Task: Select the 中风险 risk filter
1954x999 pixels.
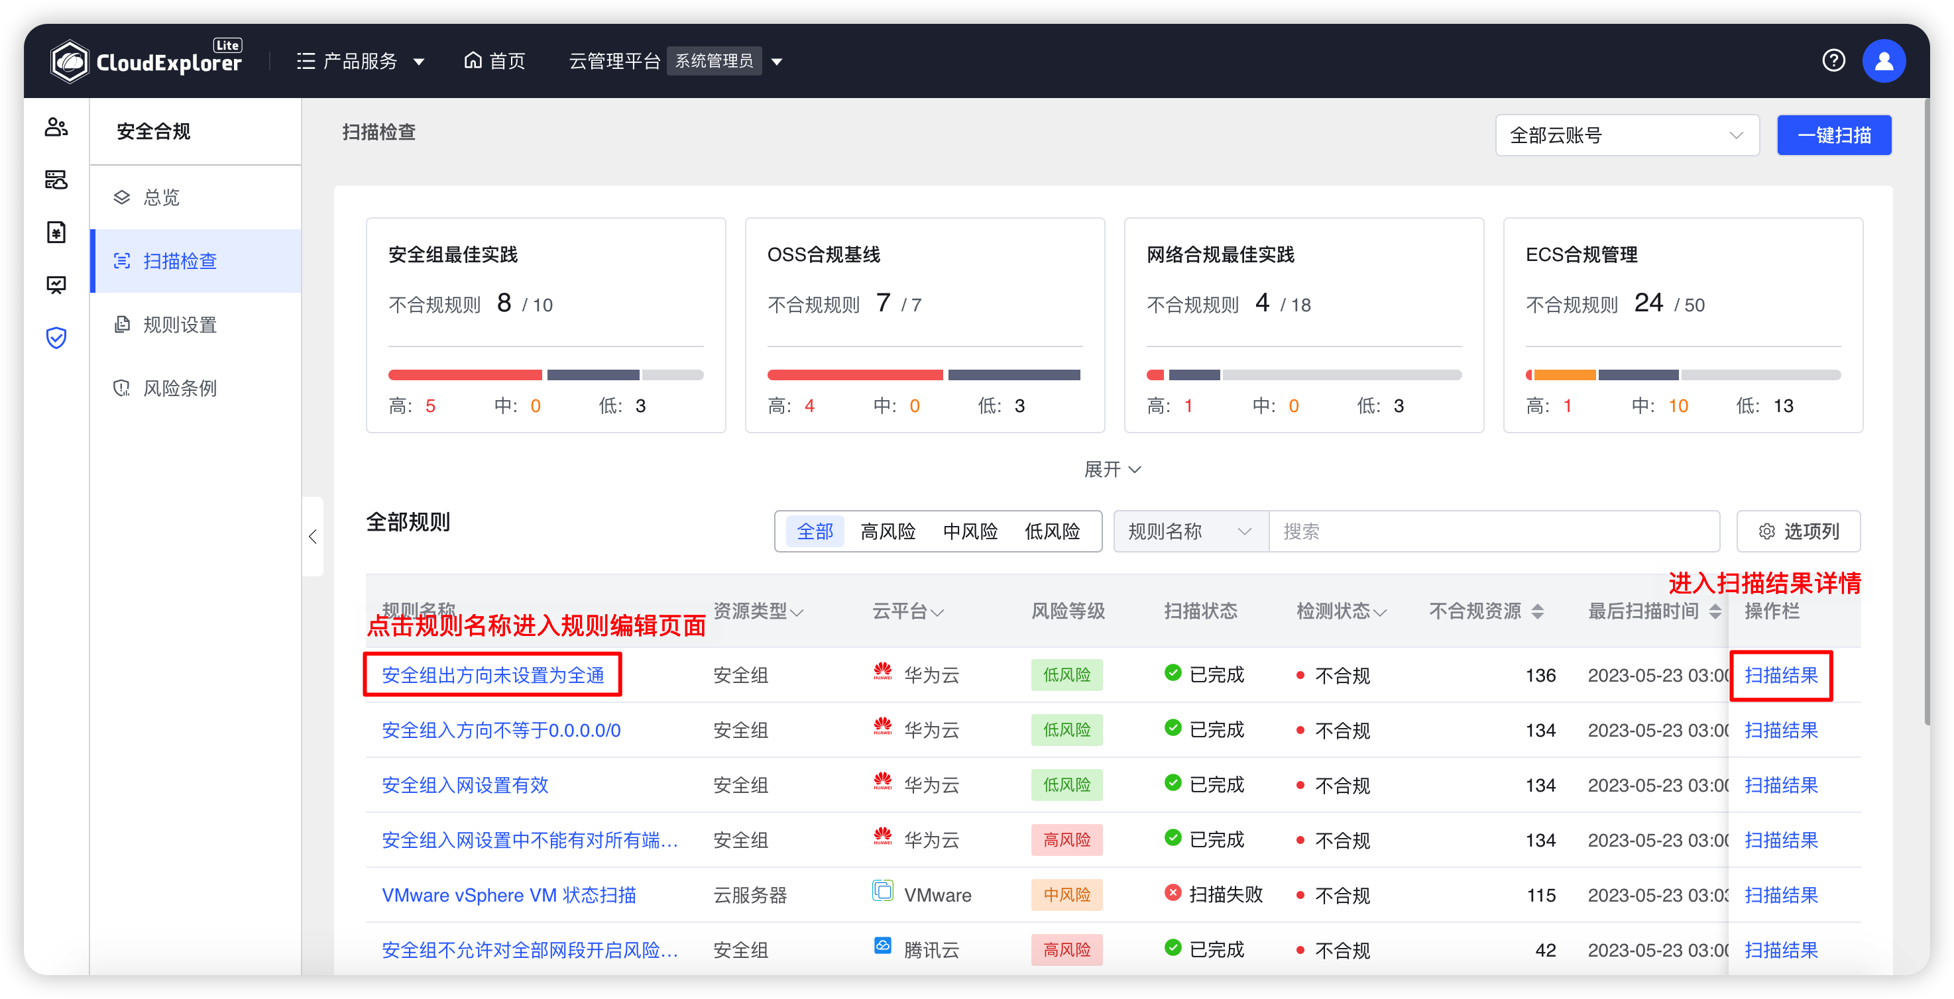Action: (x=970, y=531)
